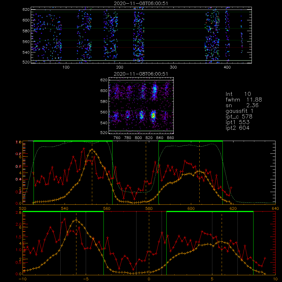Click the 580 x-axis label of profile plot
This screenshot has width=282, height=282.
[149, 208]
